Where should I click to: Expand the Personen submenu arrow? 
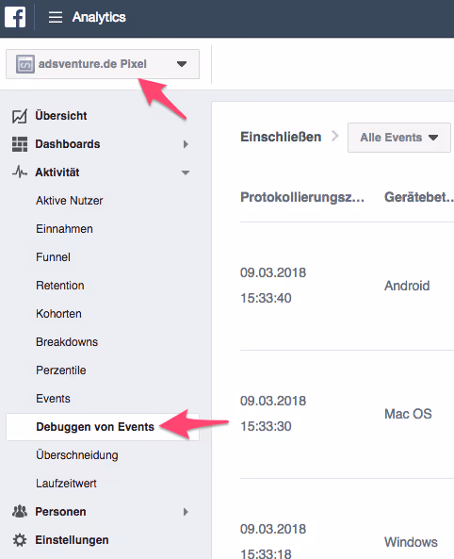186,512
